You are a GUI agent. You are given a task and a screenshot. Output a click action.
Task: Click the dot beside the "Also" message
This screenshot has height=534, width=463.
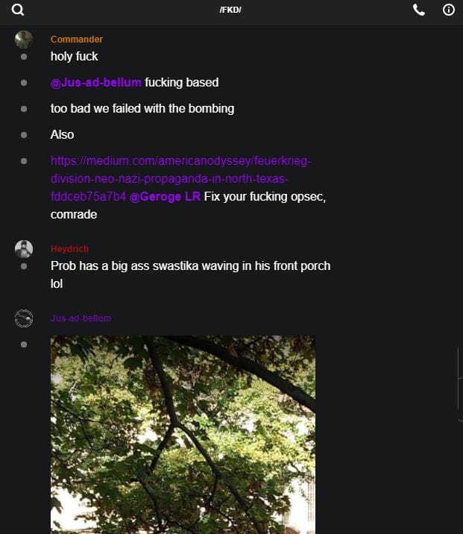[x=24, y=135]
